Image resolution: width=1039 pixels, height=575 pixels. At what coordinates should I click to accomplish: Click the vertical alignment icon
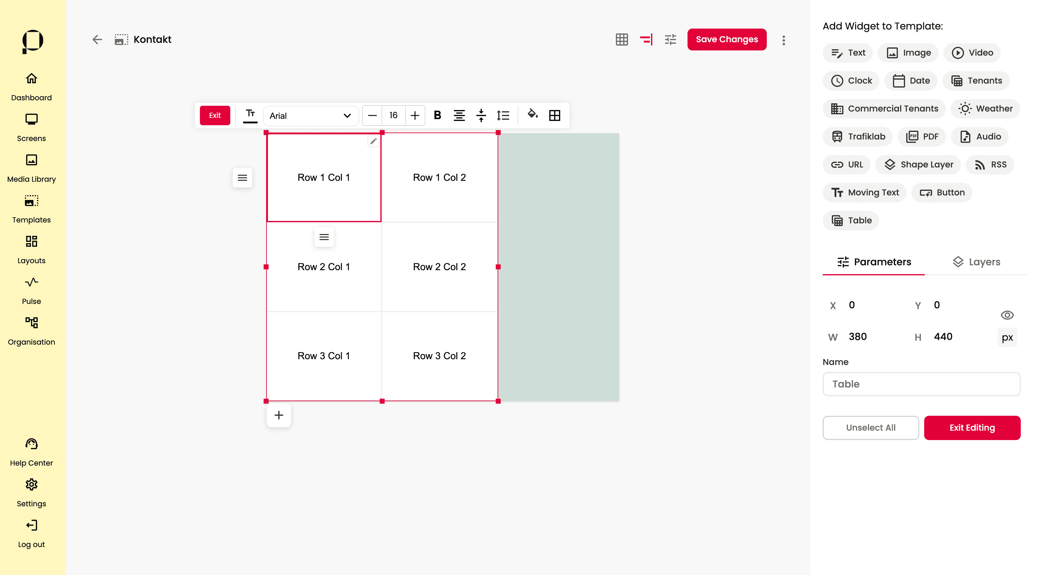click(481, 115)
